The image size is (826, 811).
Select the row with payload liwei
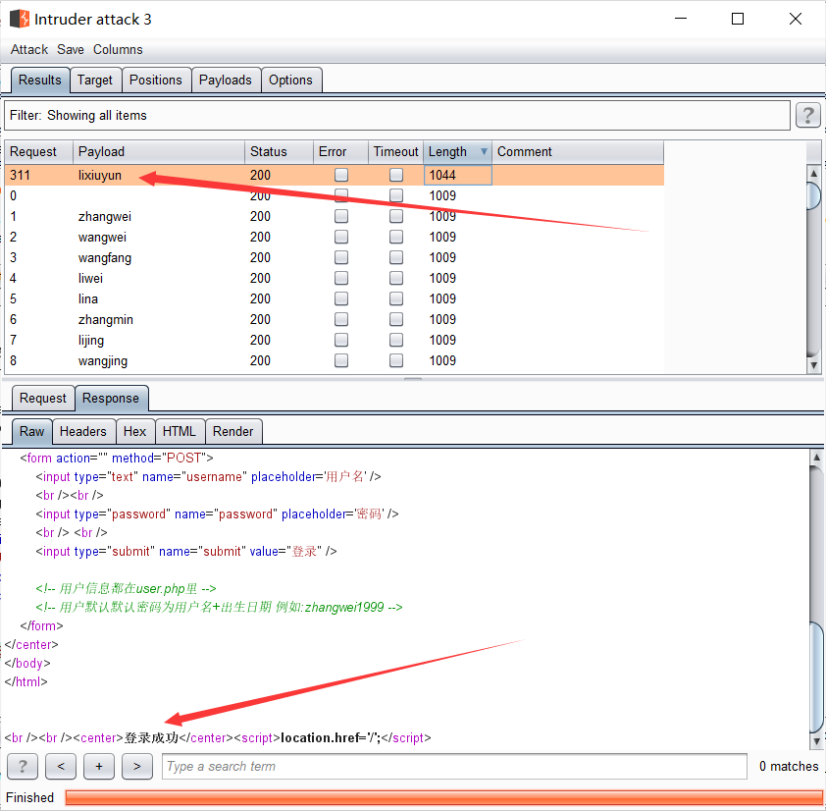click(x=334, y=278)
